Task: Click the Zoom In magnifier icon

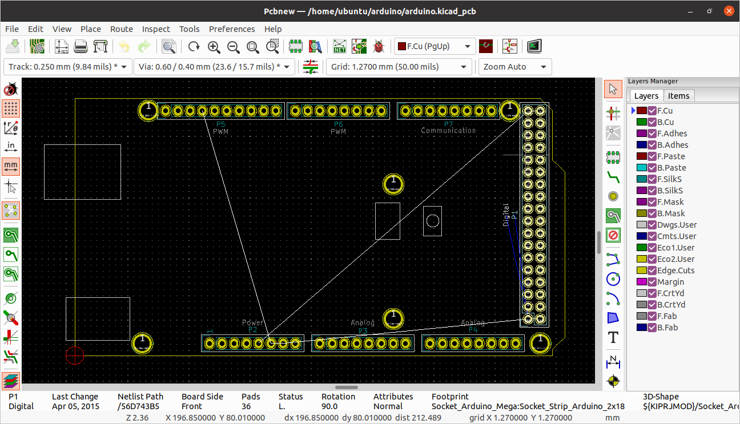Action: pos(214,46)
